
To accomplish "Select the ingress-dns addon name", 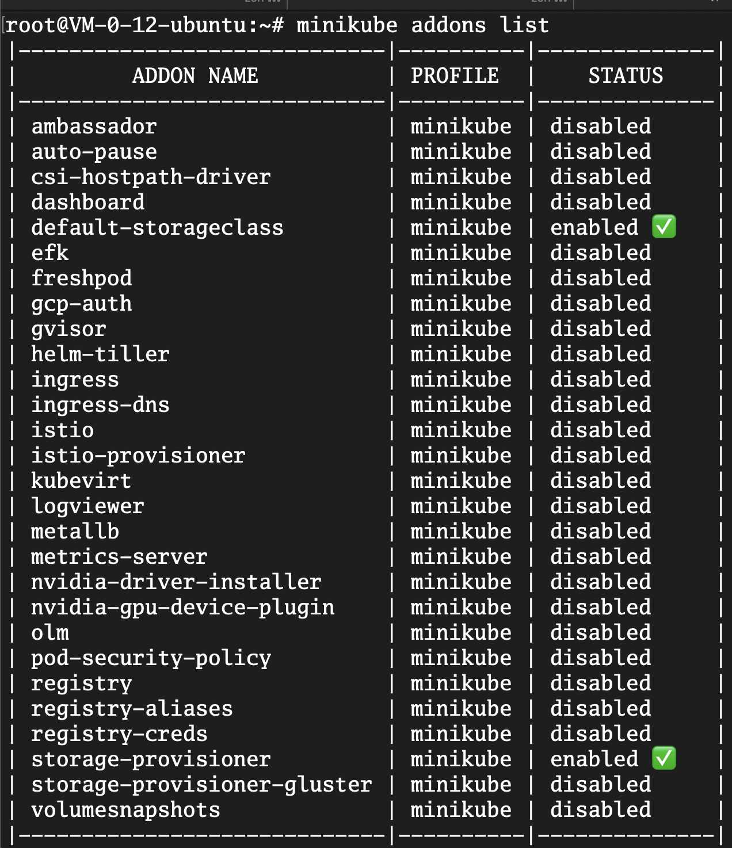I will pyautogui.click(x=100, y=405).
